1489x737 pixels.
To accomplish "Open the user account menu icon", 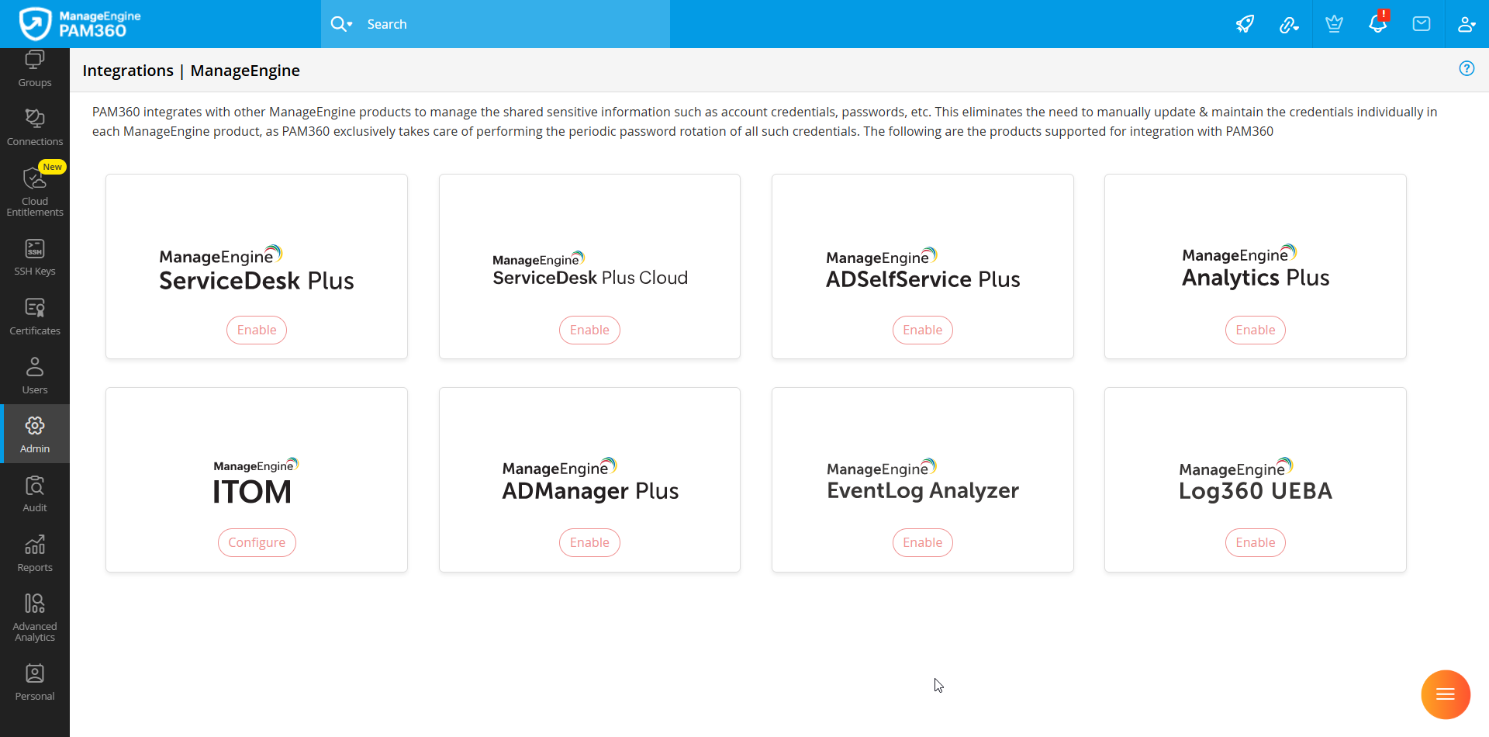I will (x=1466, y=24).
